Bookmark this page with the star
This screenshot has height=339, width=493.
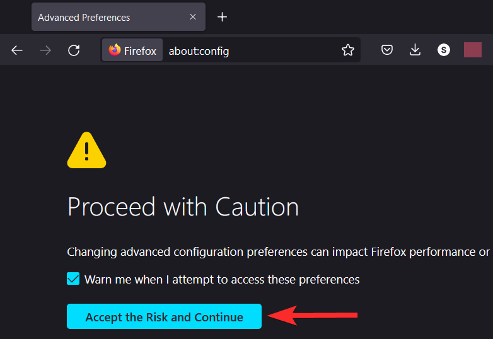pyautogui.click(x=348, y=50)
